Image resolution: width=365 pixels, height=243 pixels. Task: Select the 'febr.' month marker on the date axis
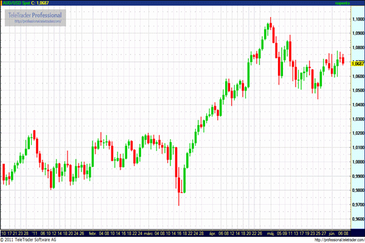pyautogui.click(x=92, y=233)
